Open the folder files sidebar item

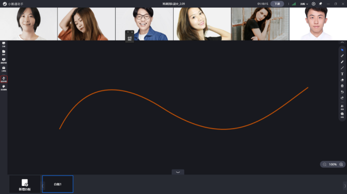(x=4, y=52)
